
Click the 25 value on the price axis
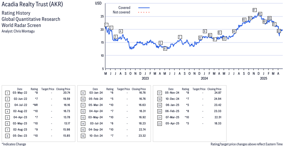pos(102,16)
